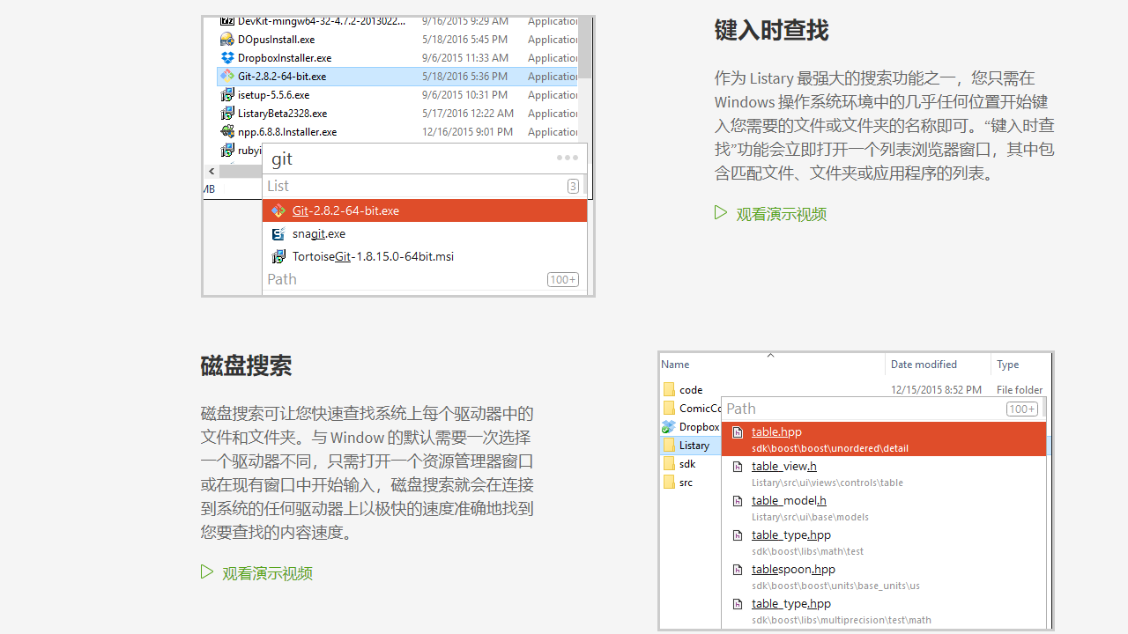Click the DropboxInstaller.exe blue Dropbox icon
Screen dimensions: 1128x634
[x=226, y=57]
